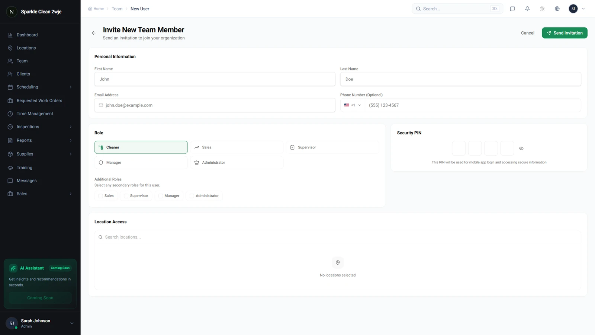Check the Sales additional role checkbox
This screenshot has height=335, width=595.
[x=100, y=196]
